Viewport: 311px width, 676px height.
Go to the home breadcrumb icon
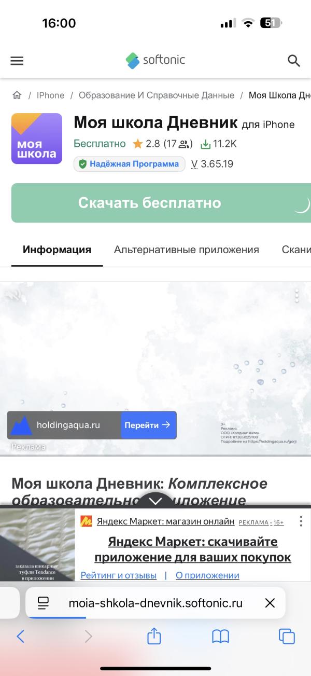[17, 95]
